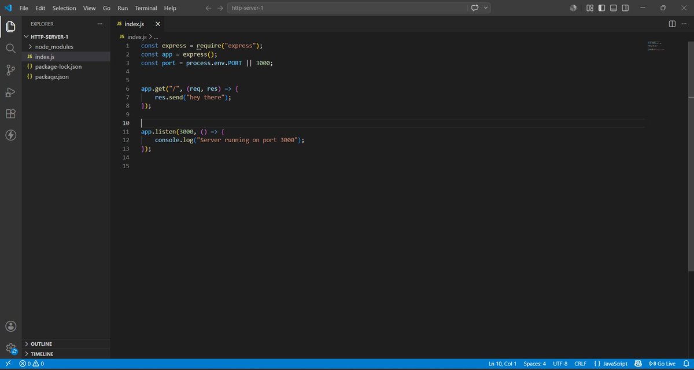Click the VS Code logo icon

tap(8, 8)
